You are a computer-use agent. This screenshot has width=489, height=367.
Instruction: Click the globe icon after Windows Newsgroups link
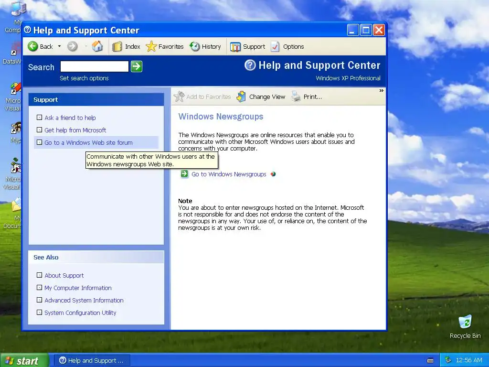pos(273,174)
